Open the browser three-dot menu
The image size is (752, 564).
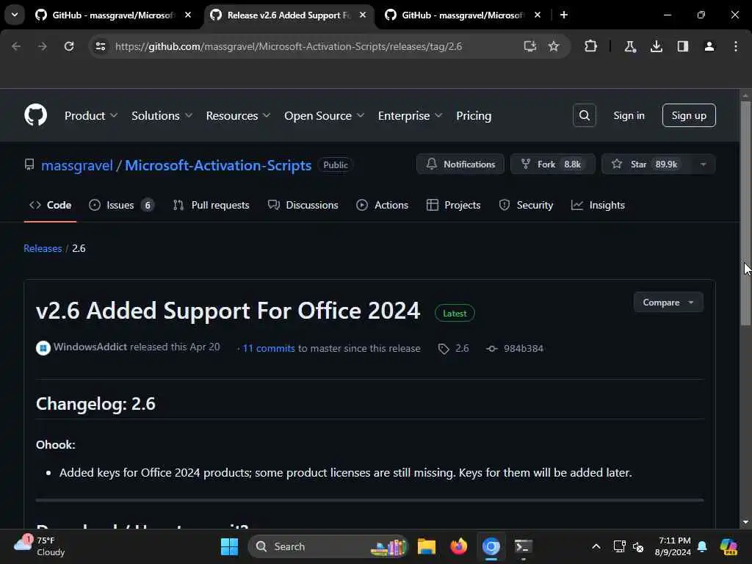(x=735, y=46)
